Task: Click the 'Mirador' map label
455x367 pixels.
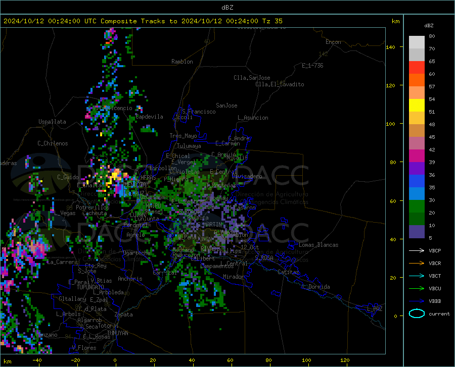Action: [234, 277]
